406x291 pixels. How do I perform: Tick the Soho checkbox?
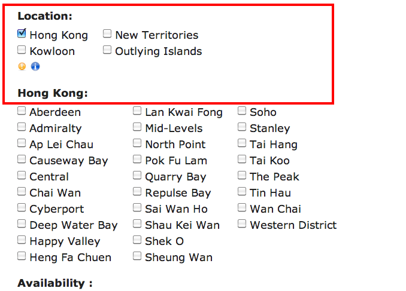point(242,111)
